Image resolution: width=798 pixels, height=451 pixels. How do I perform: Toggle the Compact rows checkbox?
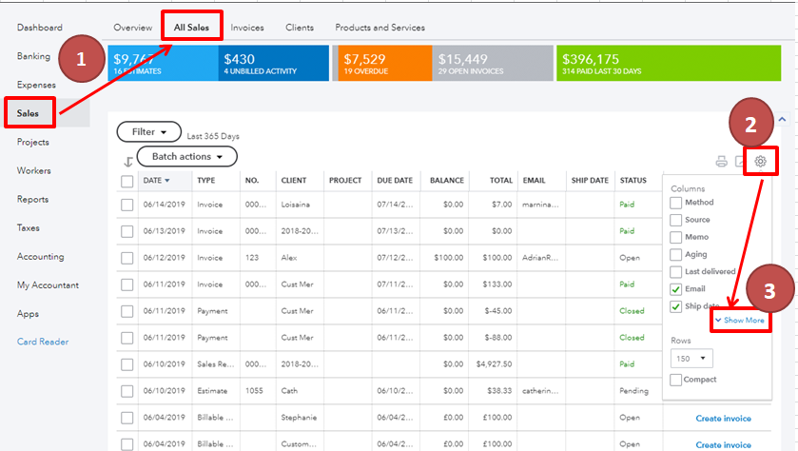click(x=676, y=380)
